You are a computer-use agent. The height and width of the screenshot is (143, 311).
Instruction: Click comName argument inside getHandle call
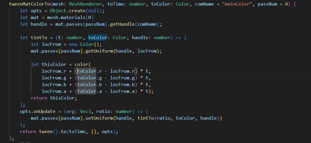pyautogui.click(x=147, y=24)
